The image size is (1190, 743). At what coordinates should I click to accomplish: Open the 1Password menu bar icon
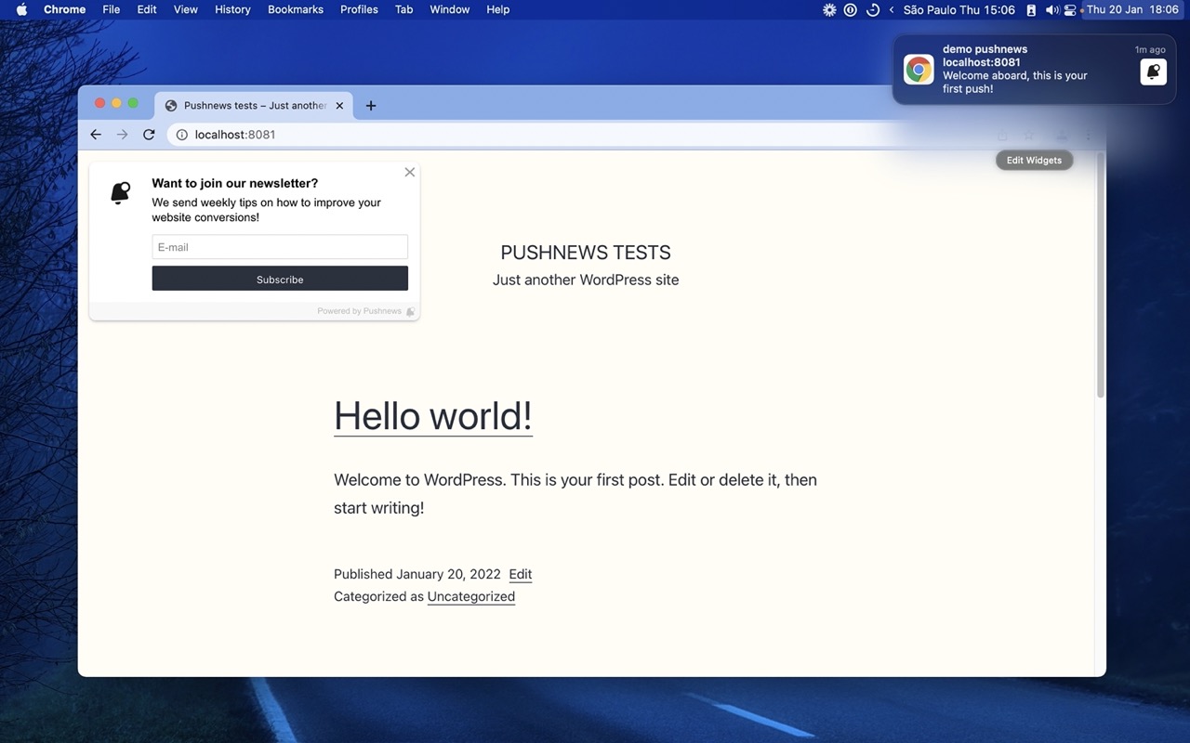coord(851,9)
